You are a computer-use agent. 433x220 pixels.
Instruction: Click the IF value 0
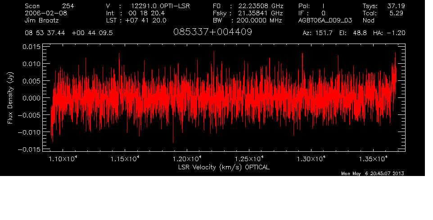[x=323, y=13]
